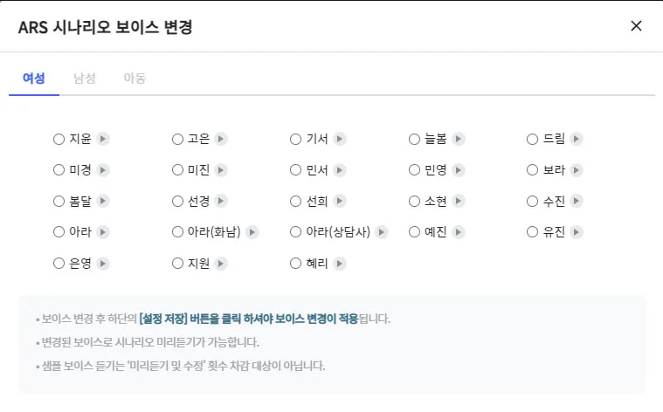Image resolution: width=663 pixels, height=412 pixels.
Task: Select the 여성 tab
Action: pos(34,78)
